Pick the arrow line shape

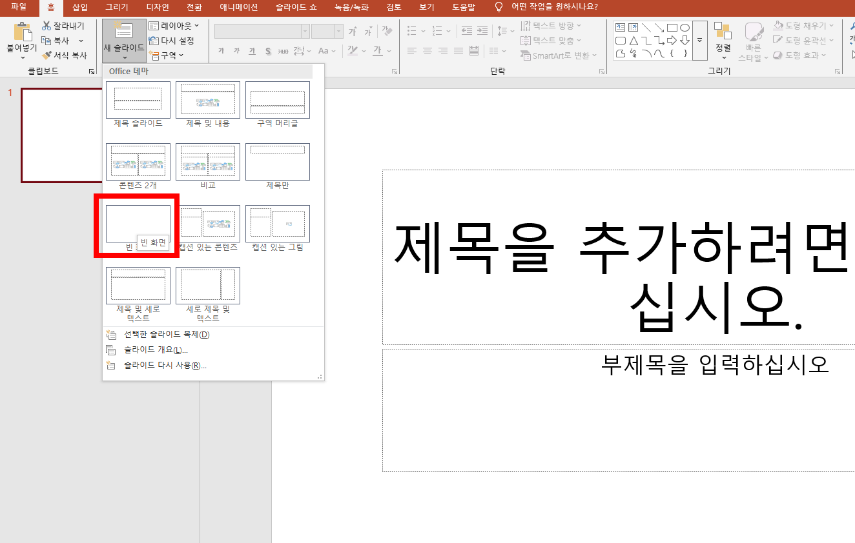659,28
